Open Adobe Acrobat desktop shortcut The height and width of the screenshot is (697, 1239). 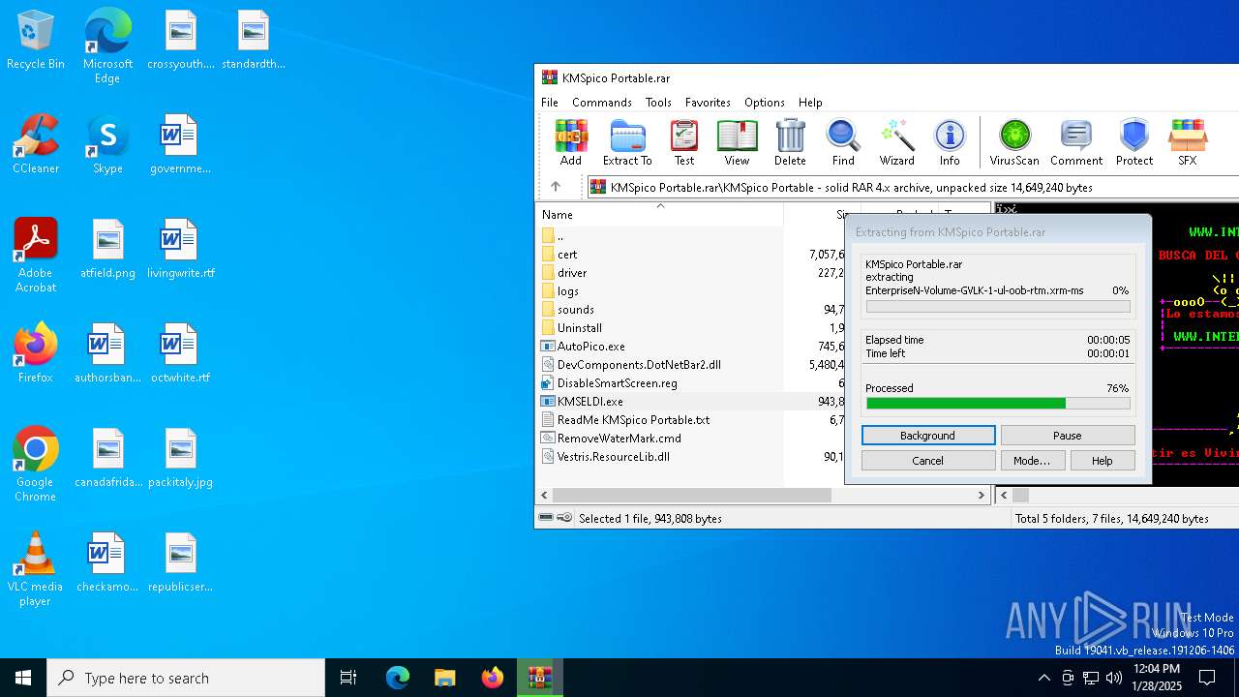pyautogui.click(x=36, y=257)
